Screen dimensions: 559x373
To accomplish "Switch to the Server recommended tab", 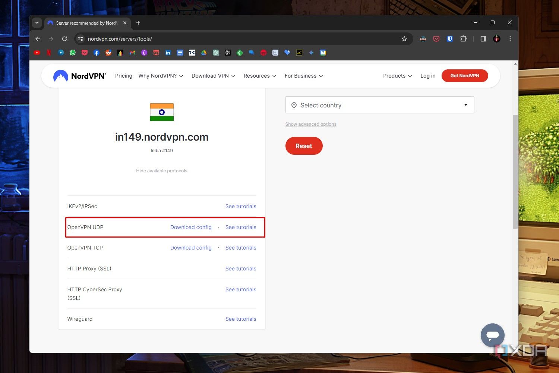I will point(86,23).
